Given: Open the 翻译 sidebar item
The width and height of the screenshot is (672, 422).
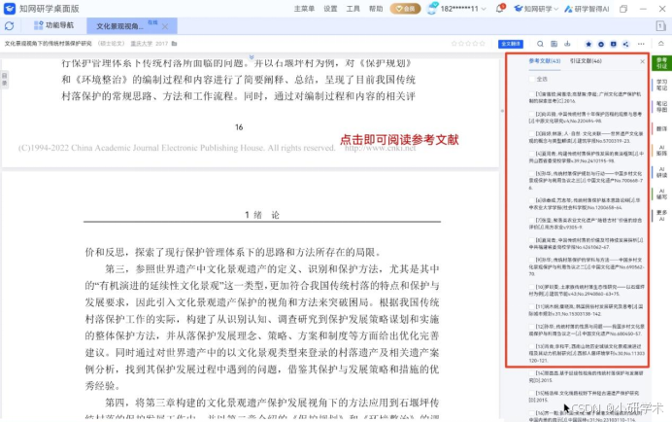Looking at the screenshot, I should point(661,128).
